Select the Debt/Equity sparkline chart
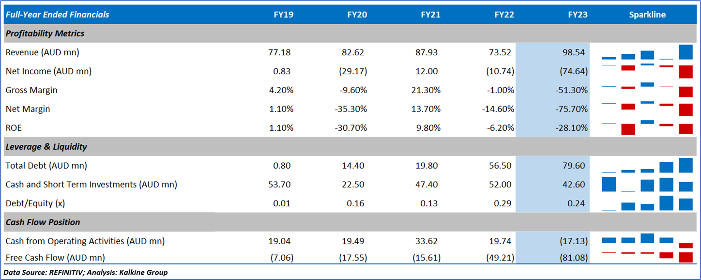The image size is (701, 280). [647, 203]
